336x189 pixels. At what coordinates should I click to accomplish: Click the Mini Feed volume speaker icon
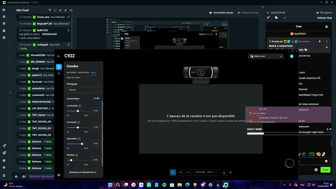pos(71,10)
